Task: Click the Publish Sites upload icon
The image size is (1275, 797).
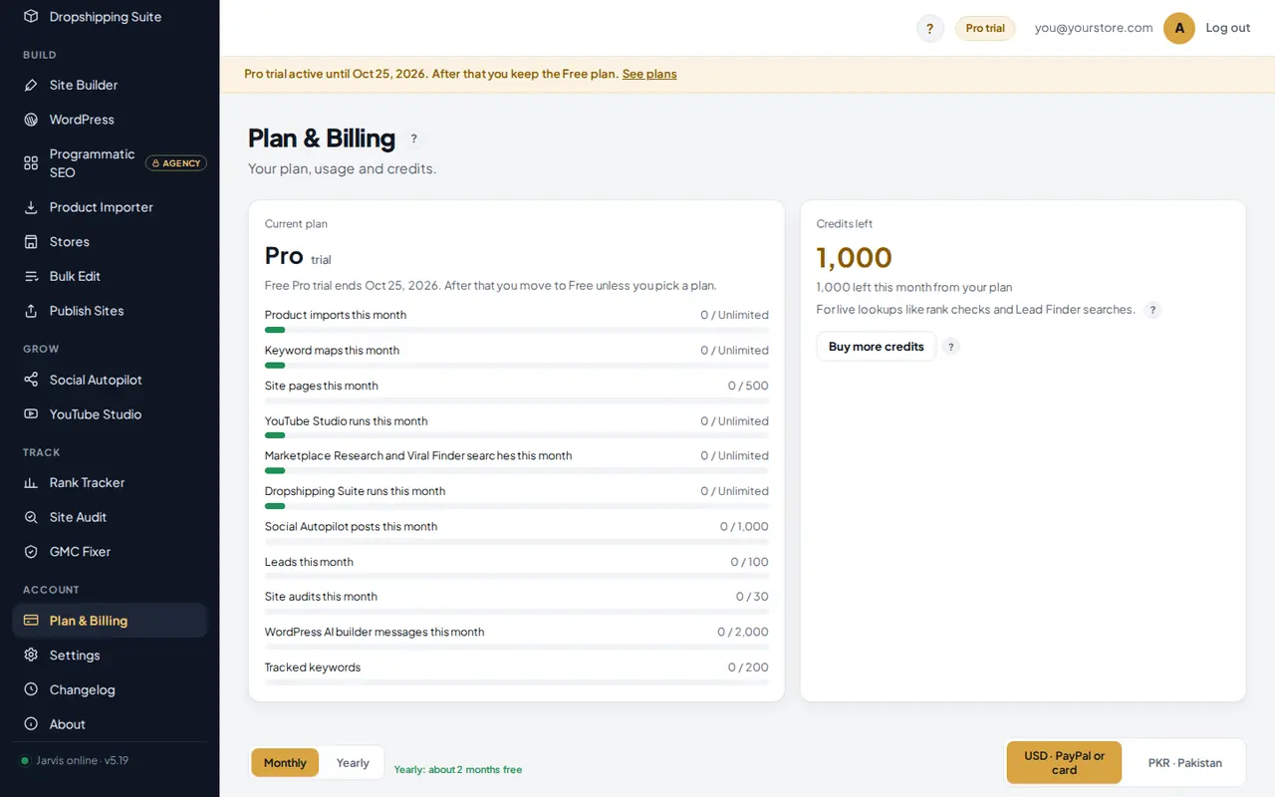Action: coord(31,311)
